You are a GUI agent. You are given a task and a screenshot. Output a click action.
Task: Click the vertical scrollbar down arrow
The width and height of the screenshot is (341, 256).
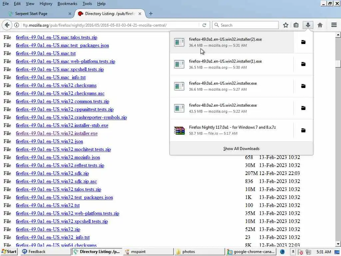(338, 244)
